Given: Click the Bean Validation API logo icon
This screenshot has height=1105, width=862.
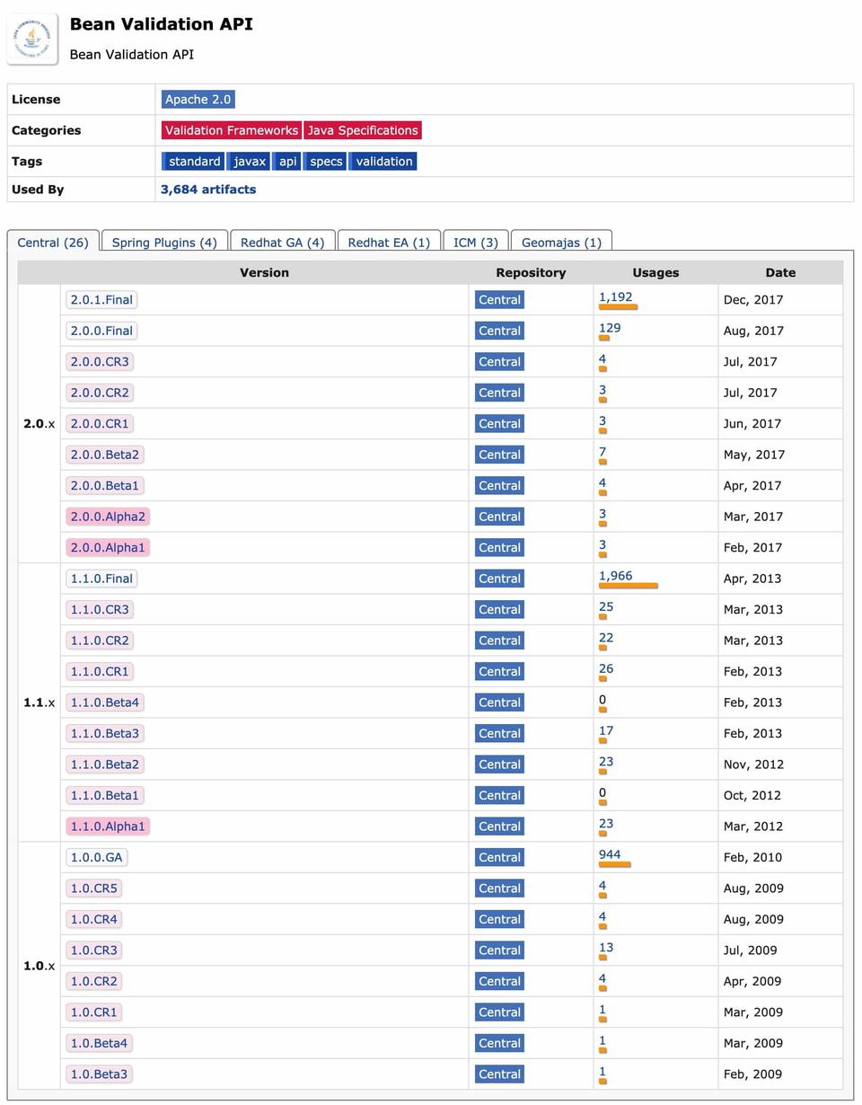Looking at the screenshot, I should 32,39.
